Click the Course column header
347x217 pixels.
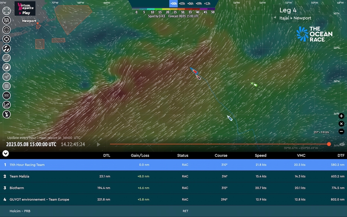click(221, 156)
